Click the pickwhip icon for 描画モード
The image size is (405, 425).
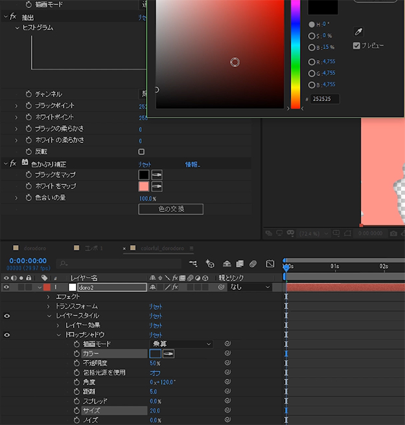pyautogui.click(x=228, y=344)
